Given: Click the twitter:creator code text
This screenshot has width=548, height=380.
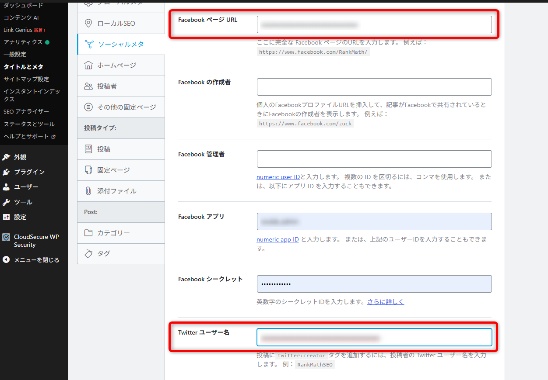Looking at the screenshot, I should (x=302, y=356).
